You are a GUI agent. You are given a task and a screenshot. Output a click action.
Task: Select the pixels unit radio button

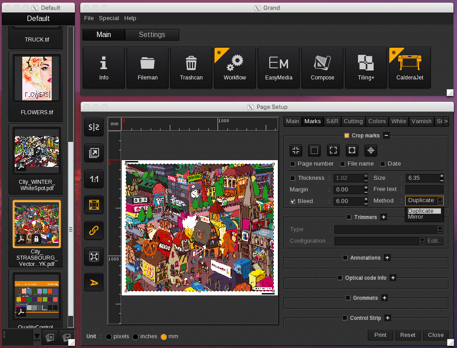click(x=109, y=337)
